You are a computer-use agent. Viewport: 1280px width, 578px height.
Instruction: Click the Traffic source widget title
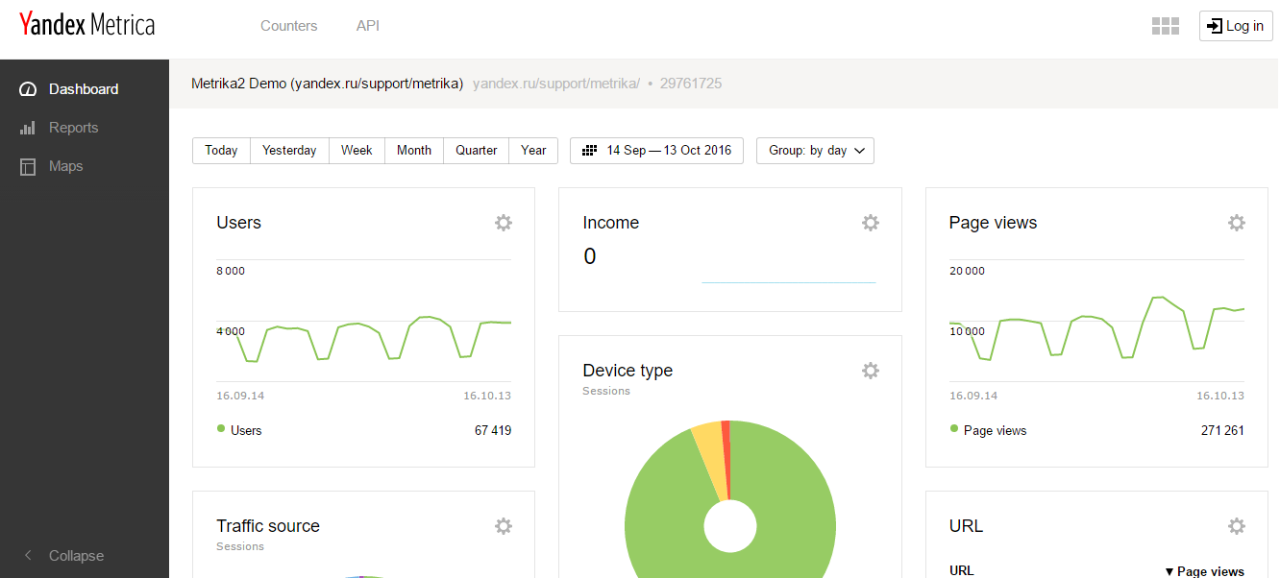click(268, 526)
